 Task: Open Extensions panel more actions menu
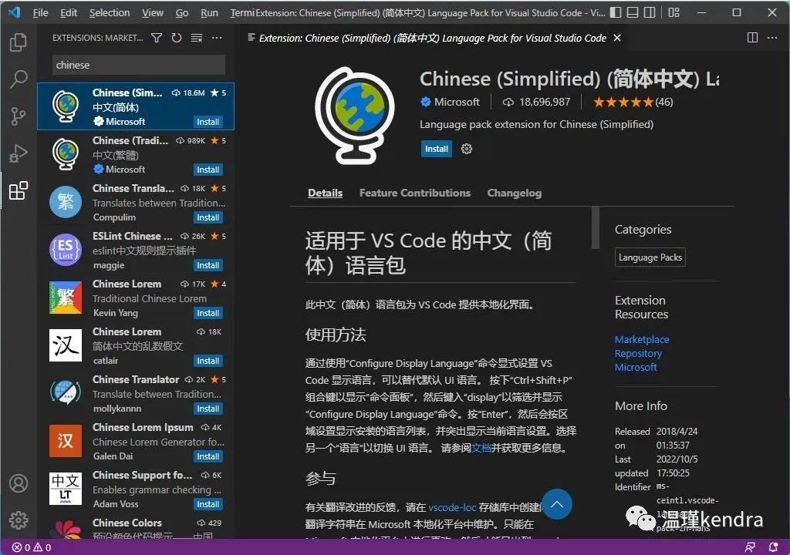point(217,38)
